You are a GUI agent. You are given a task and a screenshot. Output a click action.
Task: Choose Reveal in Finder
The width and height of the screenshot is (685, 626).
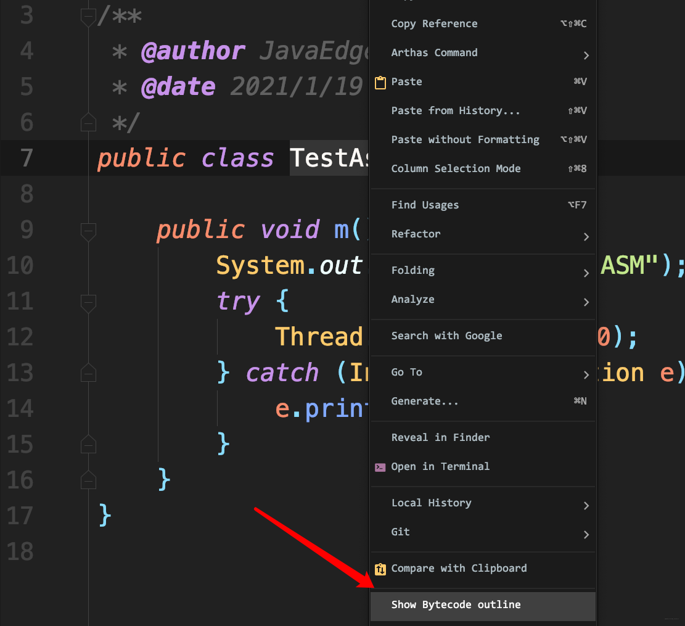(x=440, y=438)
